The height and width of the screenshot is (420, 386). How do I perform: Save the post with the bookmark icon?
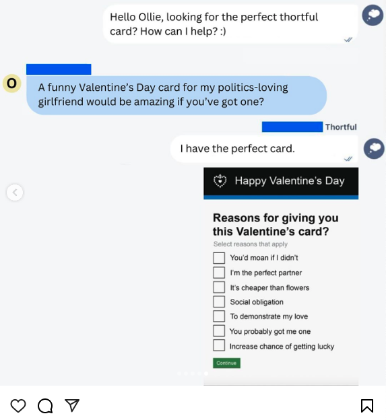367,406
